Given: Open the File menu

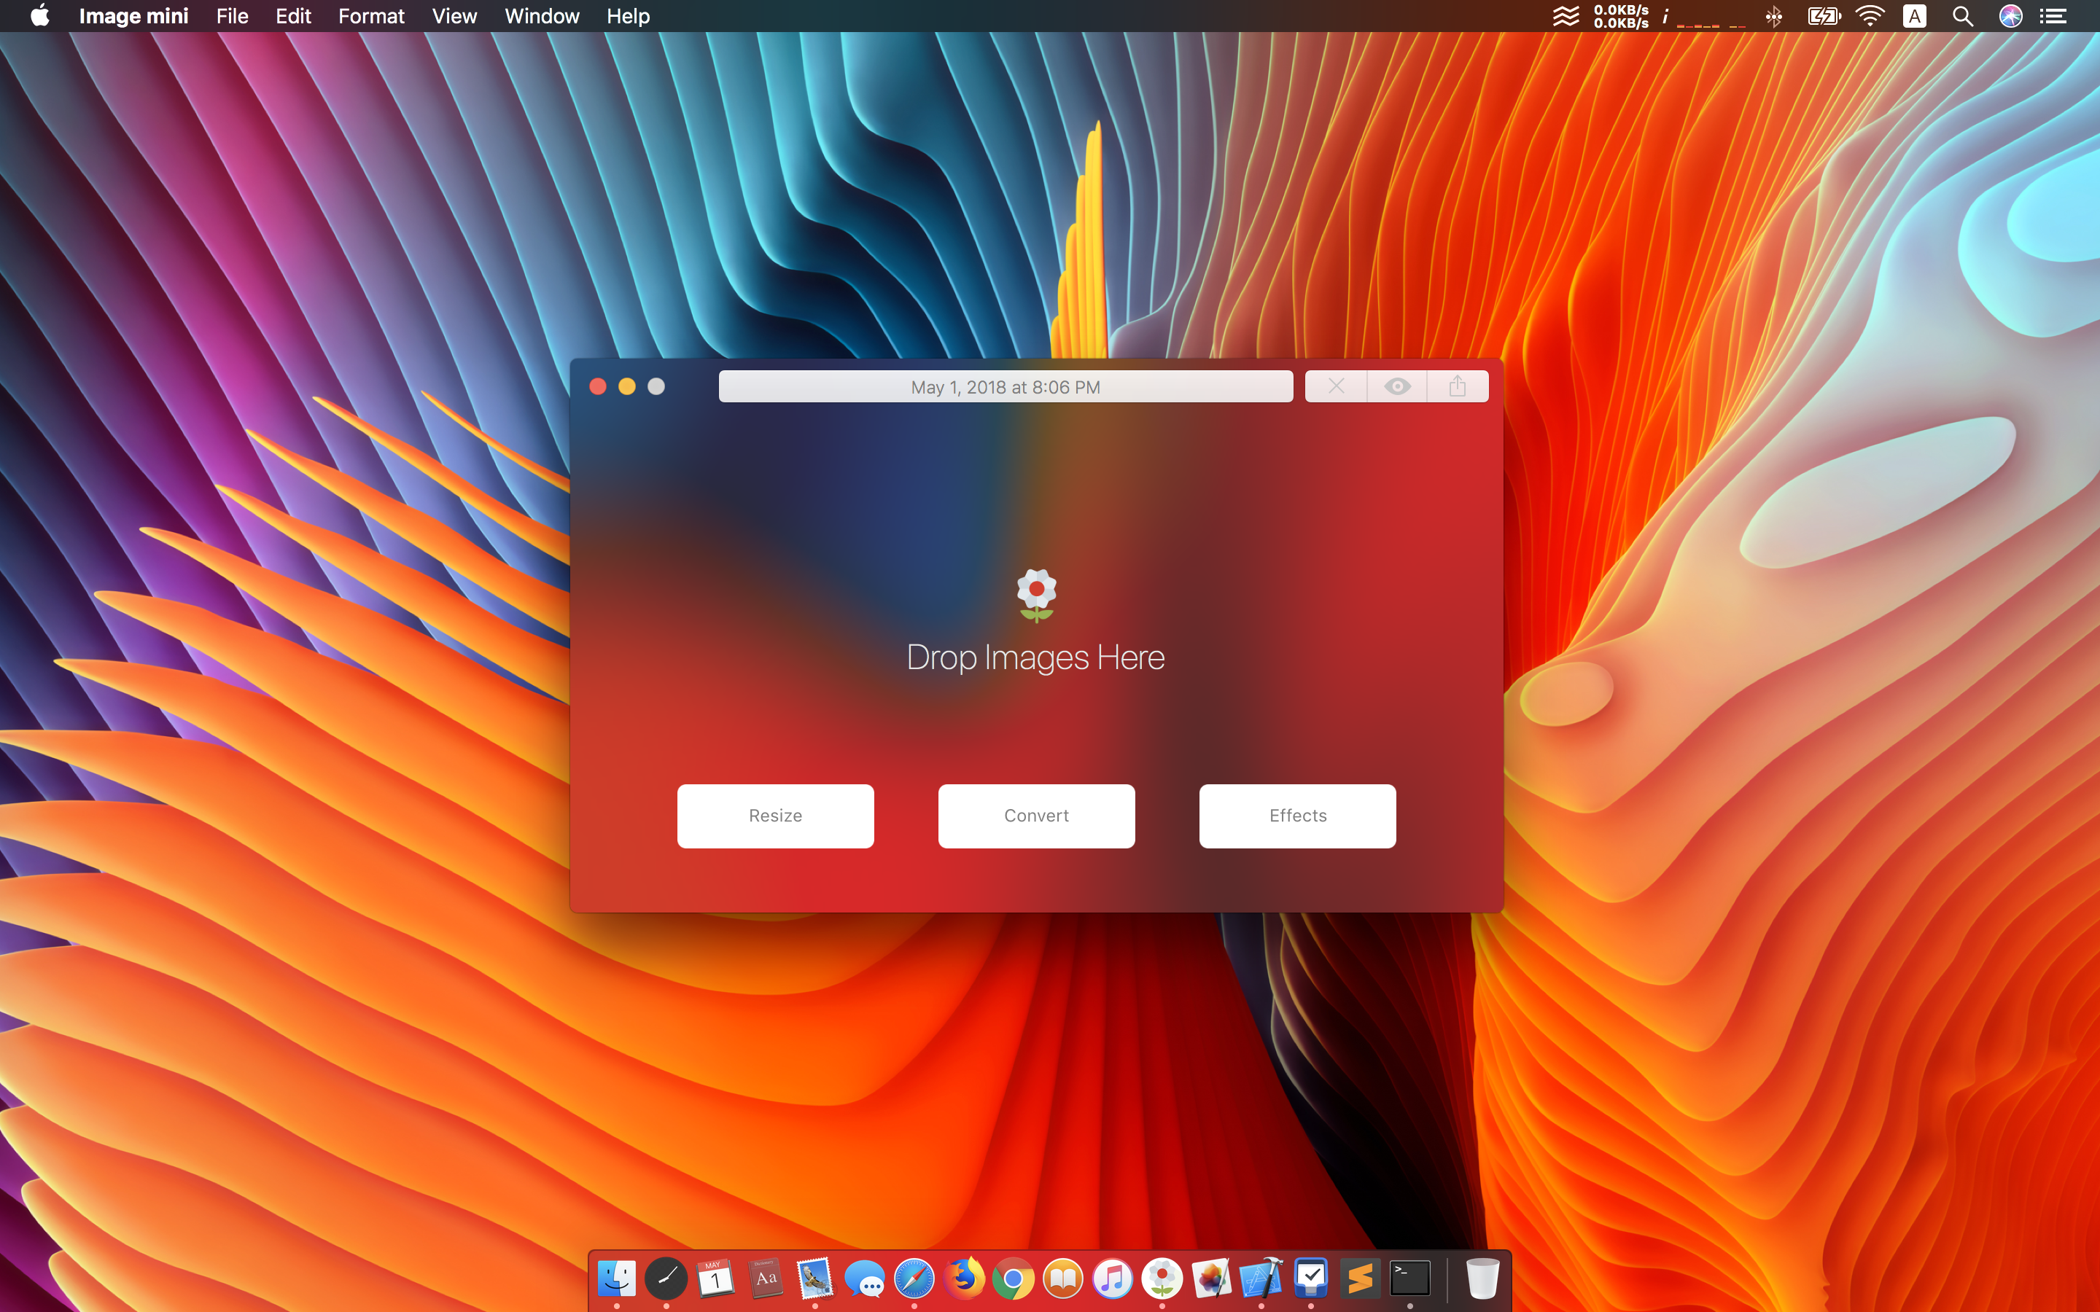Looking at the screenshot, I should 232,15.
